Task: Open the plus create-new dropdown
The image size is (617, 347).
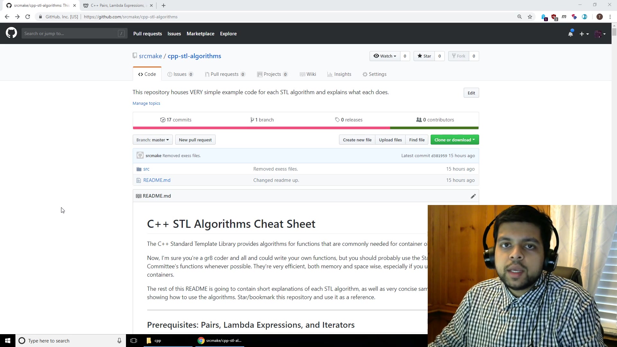Action: (x=584, y=34)
